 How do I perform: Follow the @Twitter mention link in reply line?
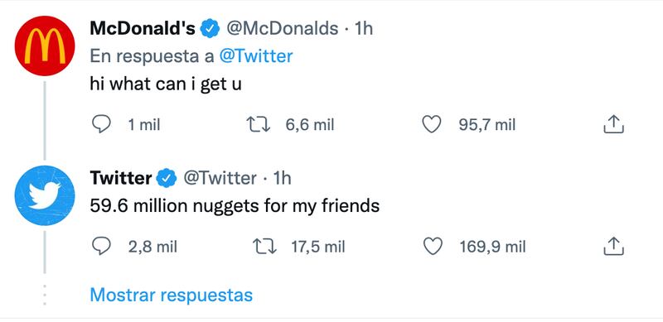[256, 56]
